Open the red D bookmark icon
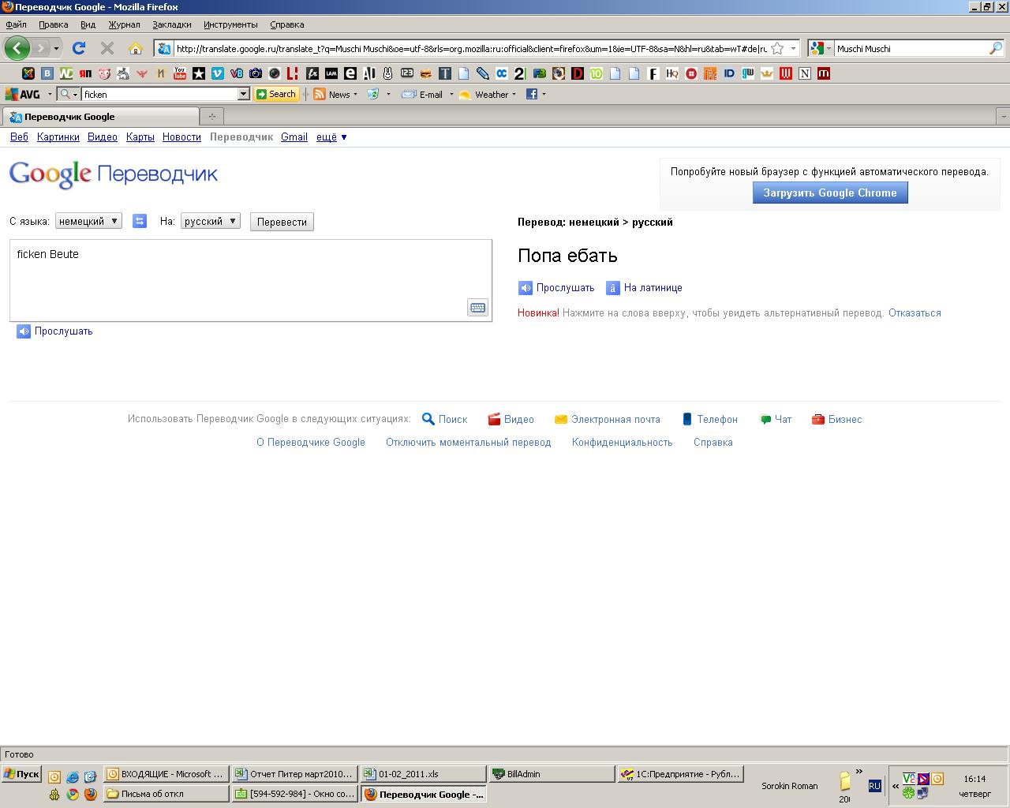 click(578, 73)
